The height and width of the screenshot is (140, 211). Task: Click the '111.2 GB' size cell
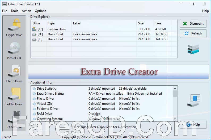coord(144,29)
